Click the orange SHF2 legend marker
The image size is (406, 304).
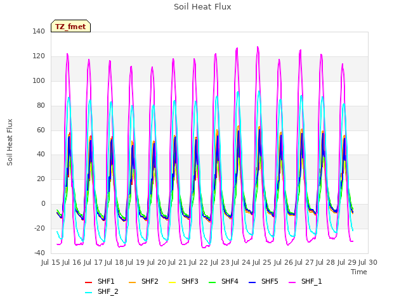[132, 282]
